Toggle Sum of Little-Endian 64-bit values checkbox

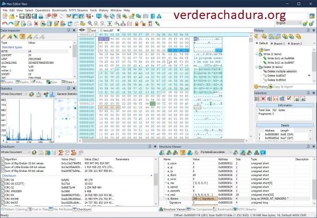pyautogui.click(x=3, y=167)
